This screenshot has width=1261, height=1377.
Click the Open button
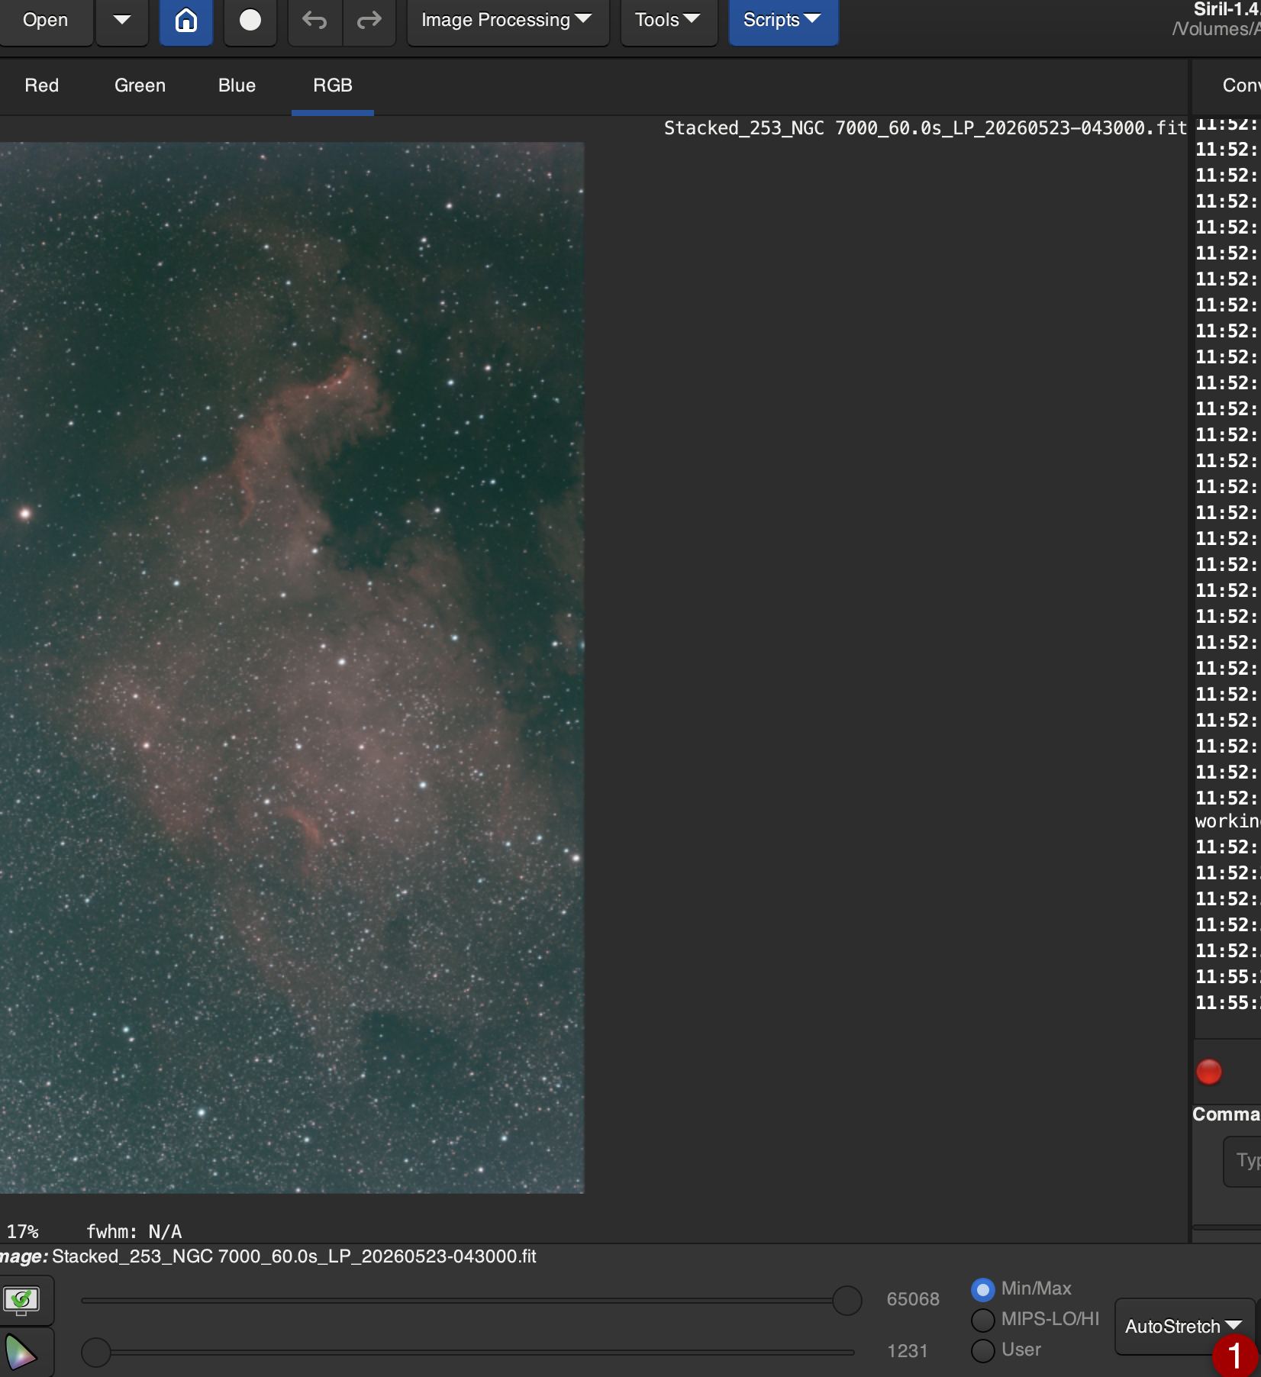point(45,21)
